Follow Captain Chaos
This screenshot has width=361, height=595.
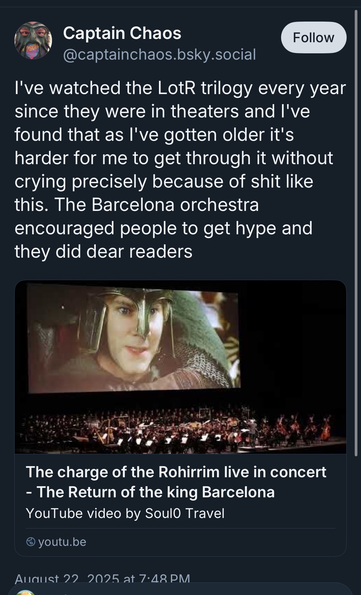pos(313,37)
